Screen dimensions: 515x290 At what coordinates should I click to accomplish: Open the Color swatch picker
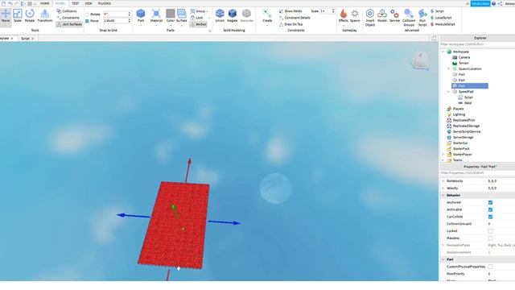click(x=170, y=14)
